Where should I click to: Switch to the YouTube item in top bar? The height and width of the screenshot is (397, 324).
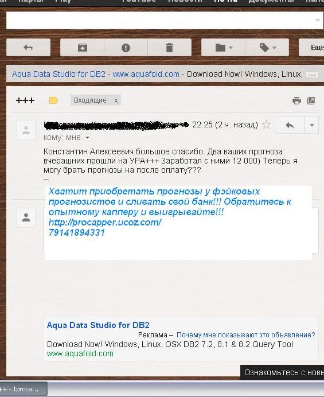click(x=139, y=1)
